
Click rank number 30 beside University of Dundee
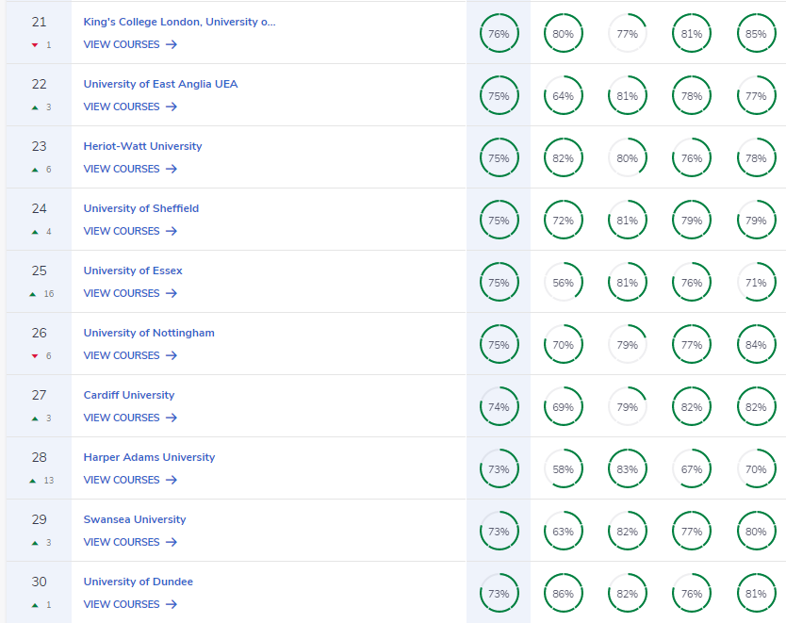[39, 582]
